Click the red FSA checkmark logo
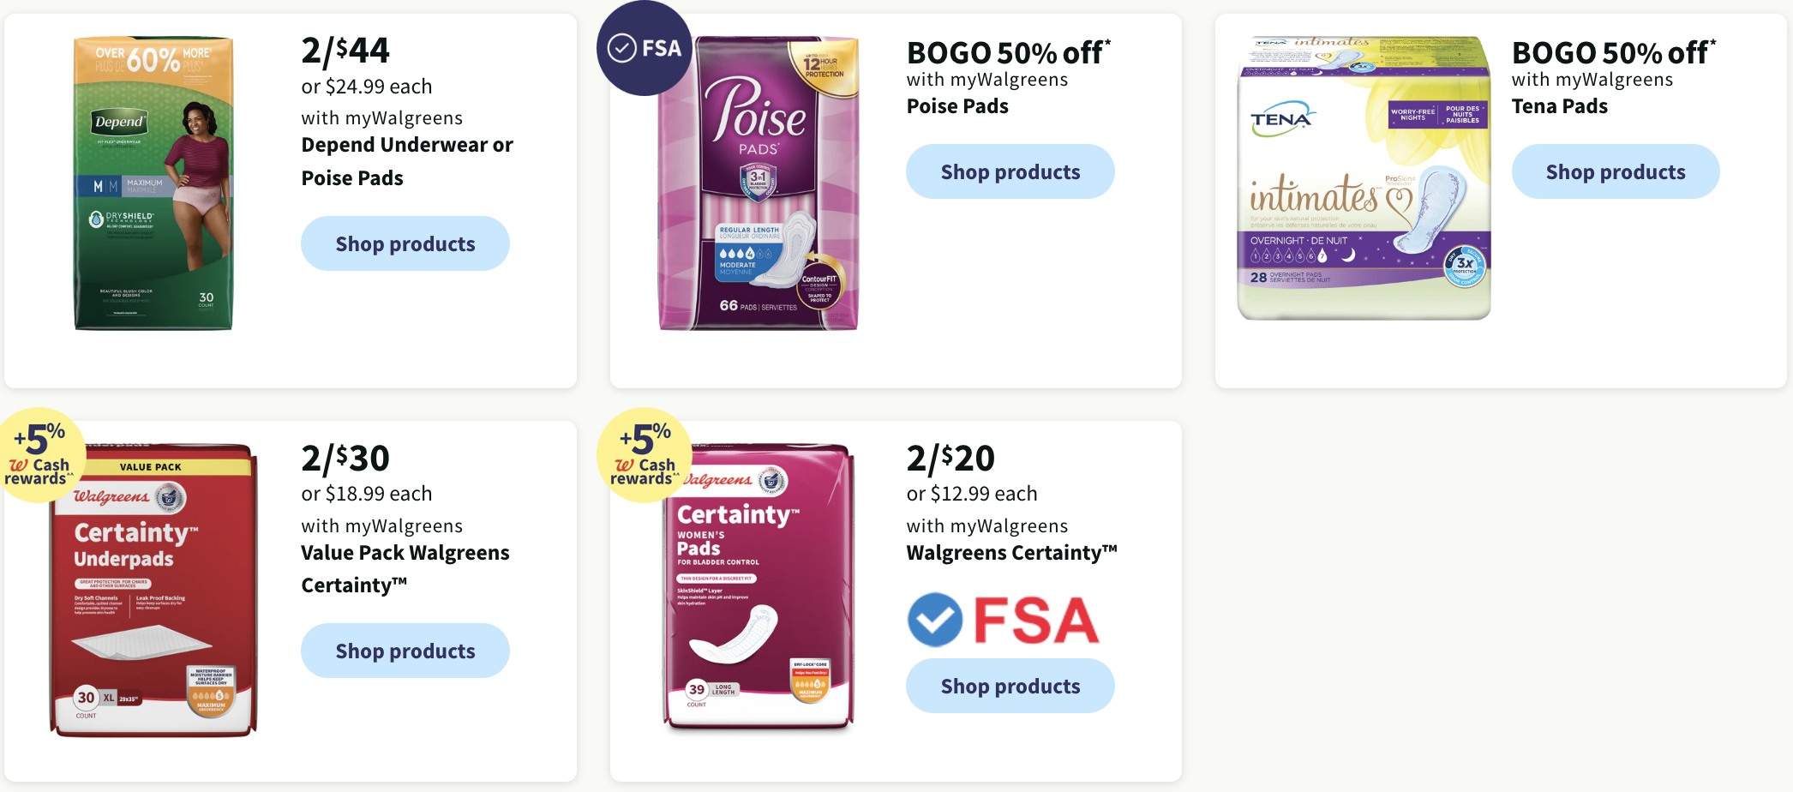 click(1004, 620)
